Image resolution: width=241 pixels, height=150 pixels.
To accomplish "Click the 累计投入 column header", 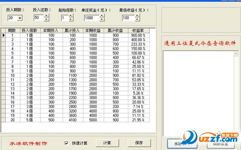I will click(x=73, y=31).
